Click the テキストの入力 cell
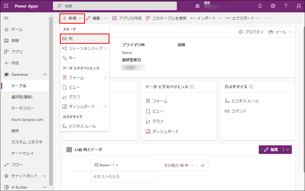Screen dimensions: 305x191 (125, 176)
